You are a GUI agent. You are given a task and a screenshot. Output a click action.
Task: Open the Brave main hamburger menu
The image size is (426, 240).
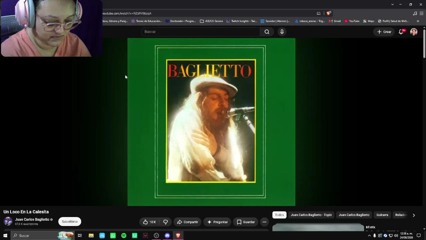coord(422,13)
